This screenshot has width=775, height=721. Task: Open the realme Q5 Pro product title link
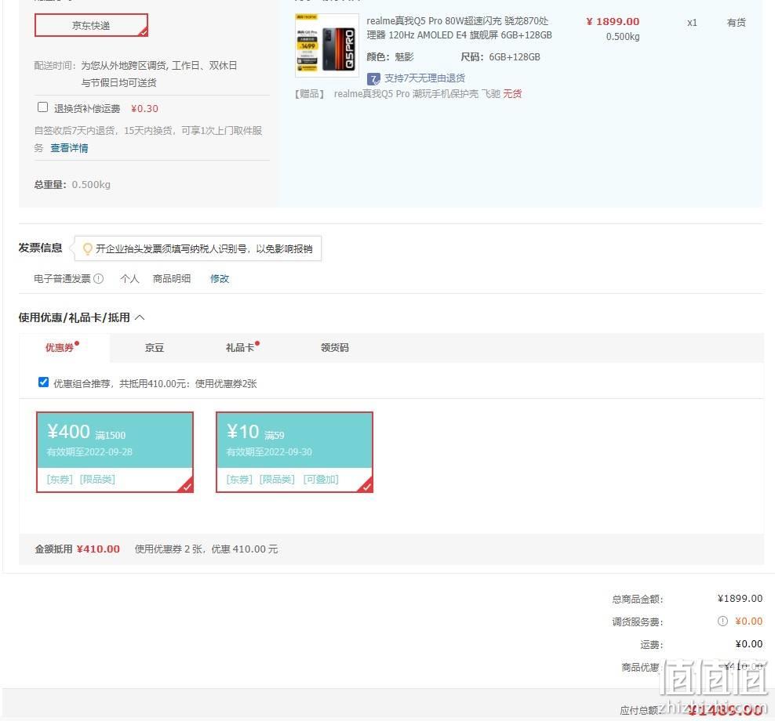pyautogui.click(x=459, y=28)
